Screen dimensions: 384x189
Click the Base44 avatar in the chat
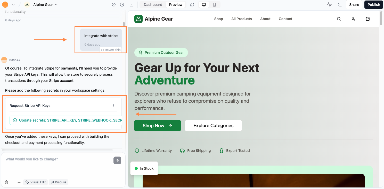[x=4, y=60]
